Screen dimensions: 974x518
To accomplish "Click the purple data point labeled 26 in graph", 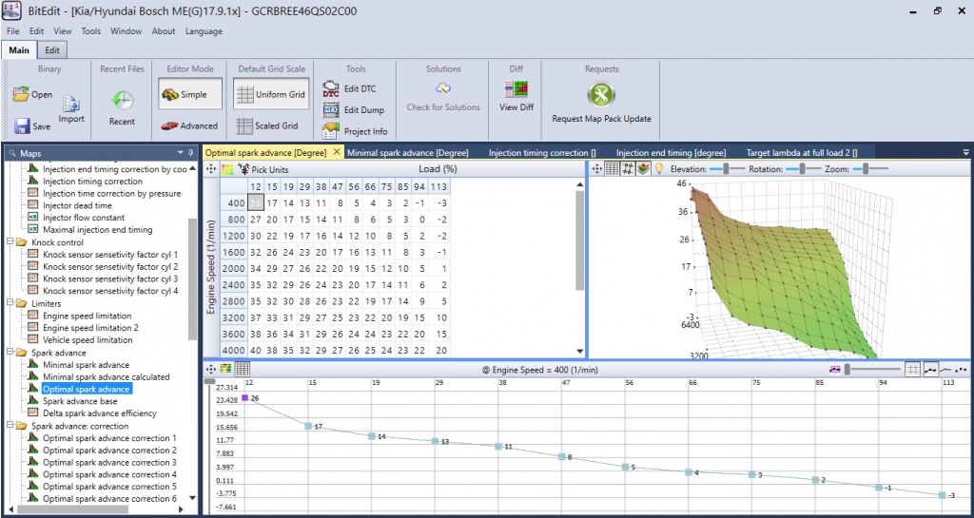I will point(245,397).
